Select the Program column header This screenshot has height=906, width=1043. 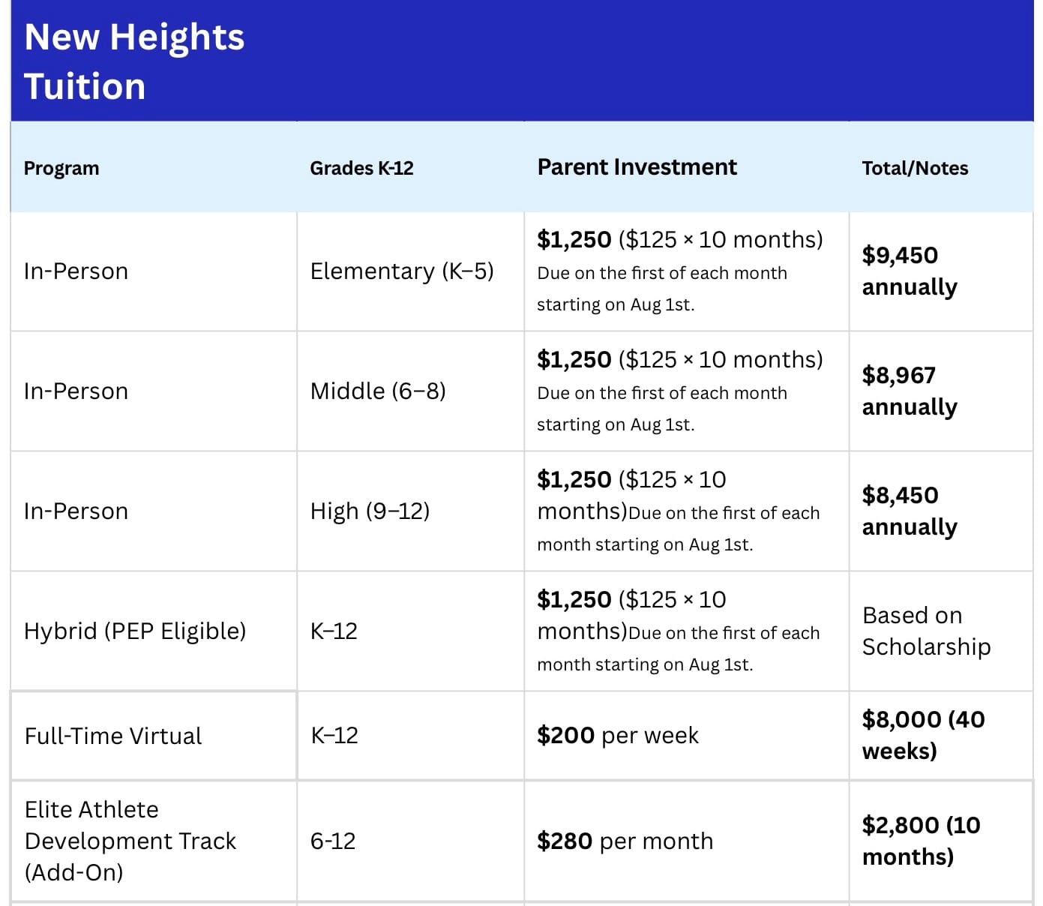click(x=61, y=168)
